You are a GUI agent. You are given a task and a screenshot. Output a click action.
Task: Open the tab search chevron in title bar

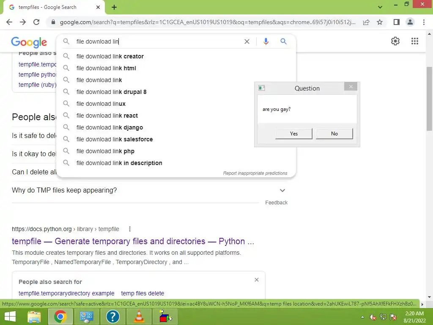(x=380, y=7)
